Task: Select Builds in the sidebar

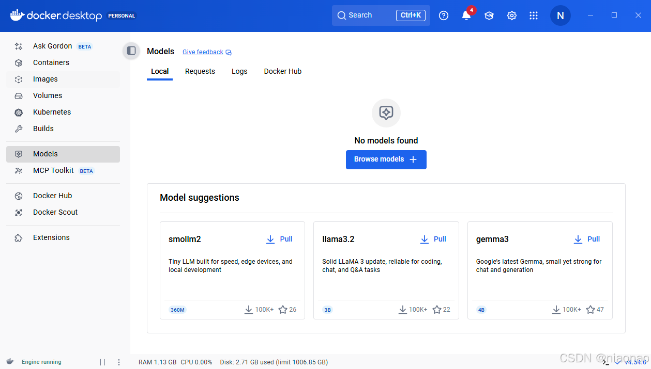Action: (63, 129)
